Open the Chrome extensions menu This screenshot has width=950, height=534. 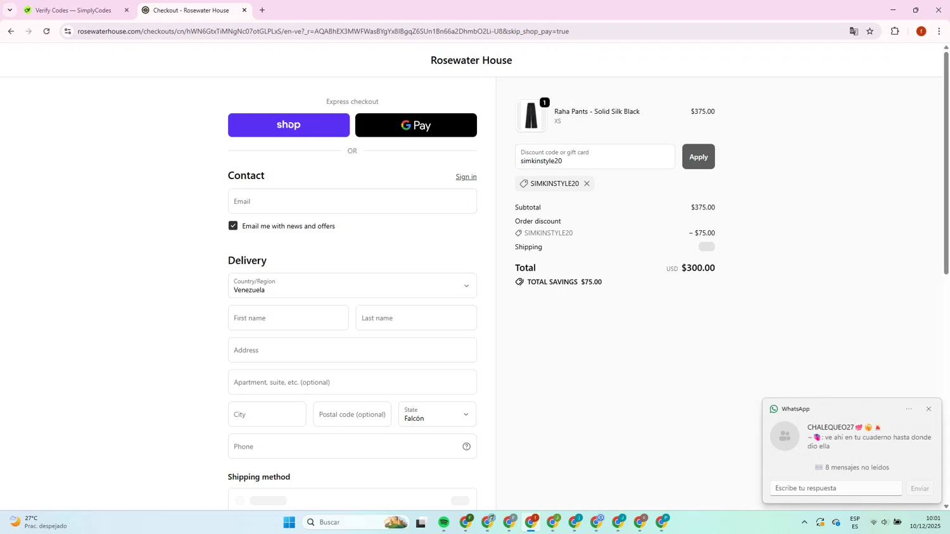point(895,31)
